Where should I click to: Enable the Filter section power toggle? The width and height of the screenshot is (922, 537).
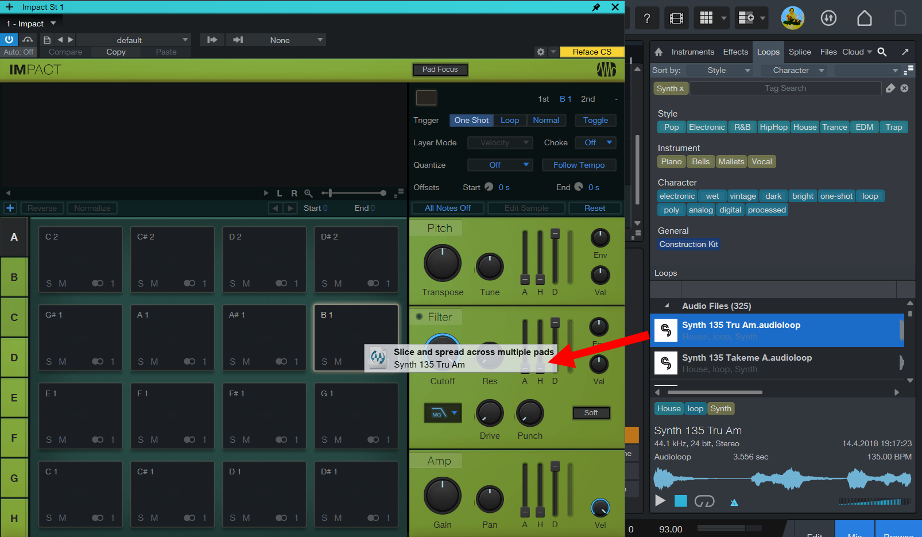(x=419, y=316)
